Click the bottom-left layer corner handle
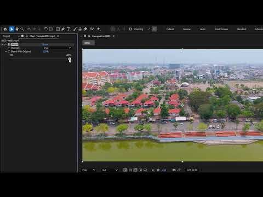 point(83,161)
